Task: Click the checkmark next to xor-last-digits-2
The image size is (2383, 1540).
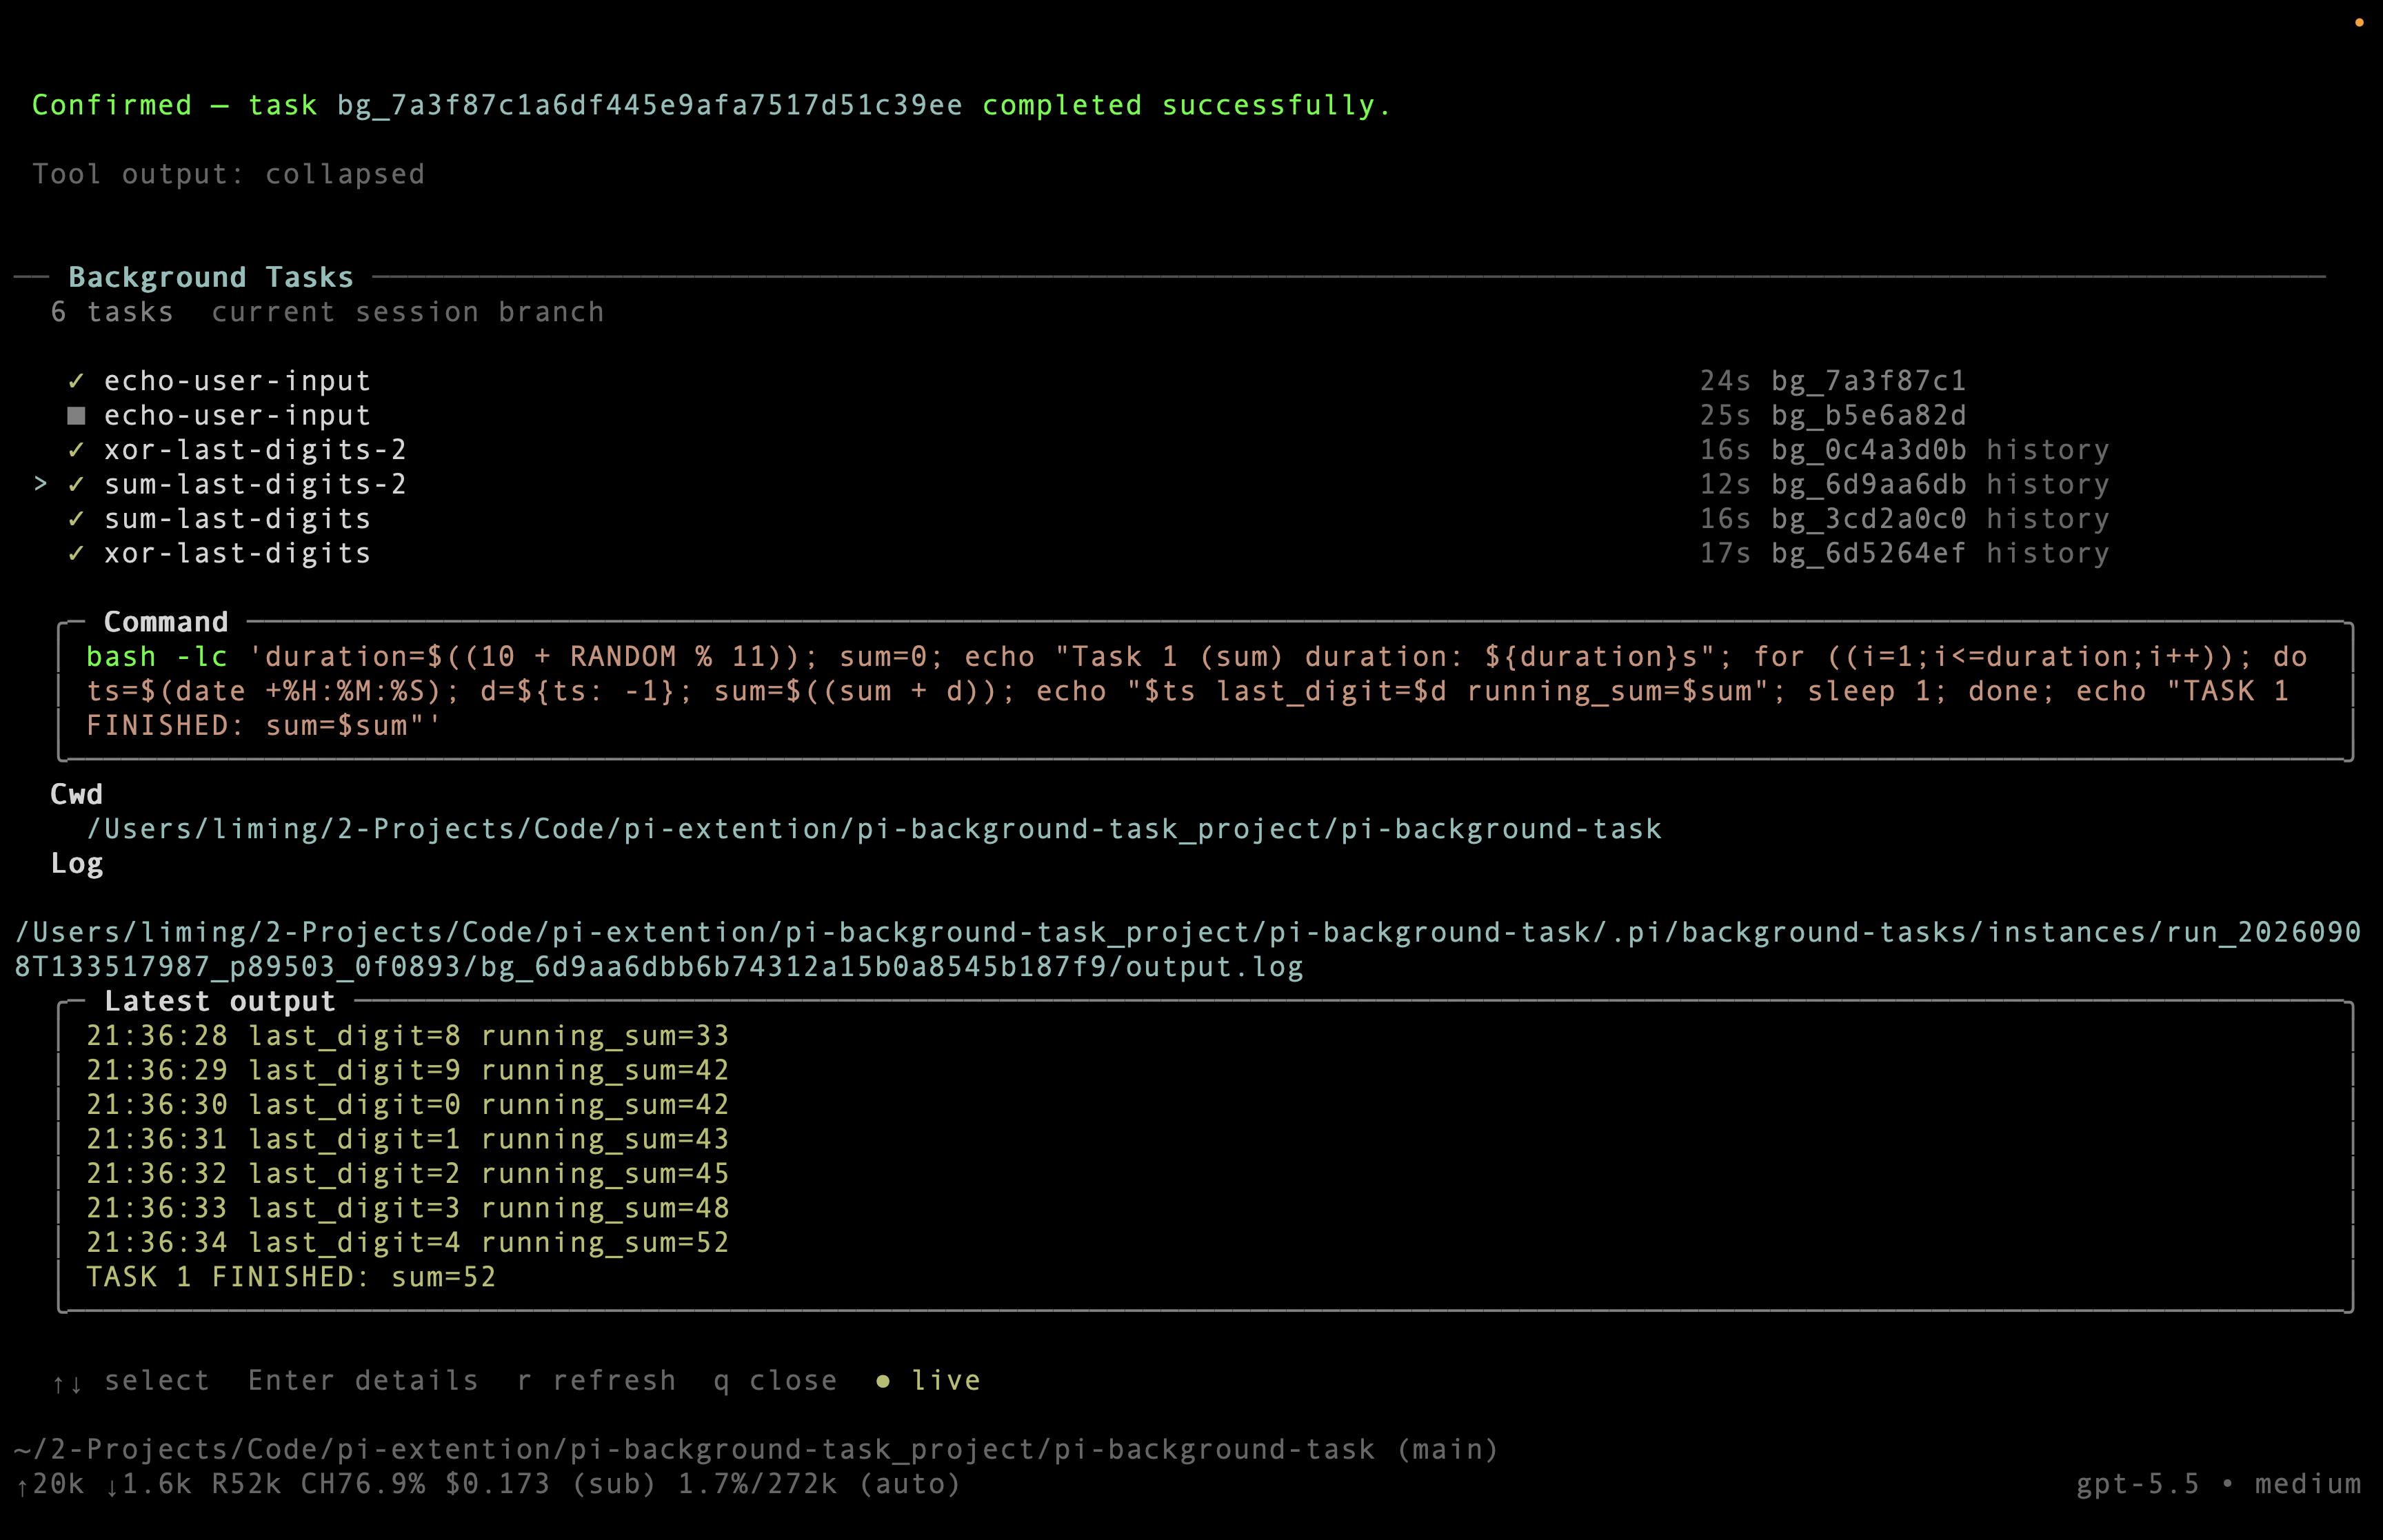Action: pyautogui.click(x=76, y=450)
